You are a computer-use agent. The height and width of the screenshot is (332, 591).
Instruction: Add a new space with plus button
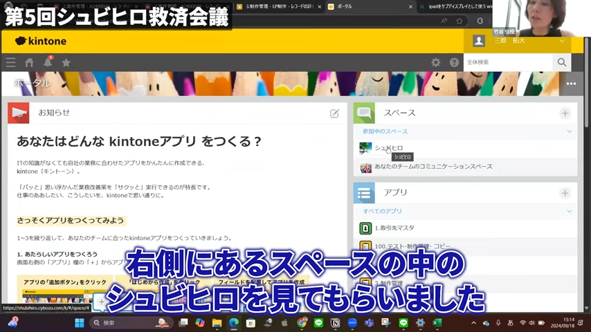[565, 113]
